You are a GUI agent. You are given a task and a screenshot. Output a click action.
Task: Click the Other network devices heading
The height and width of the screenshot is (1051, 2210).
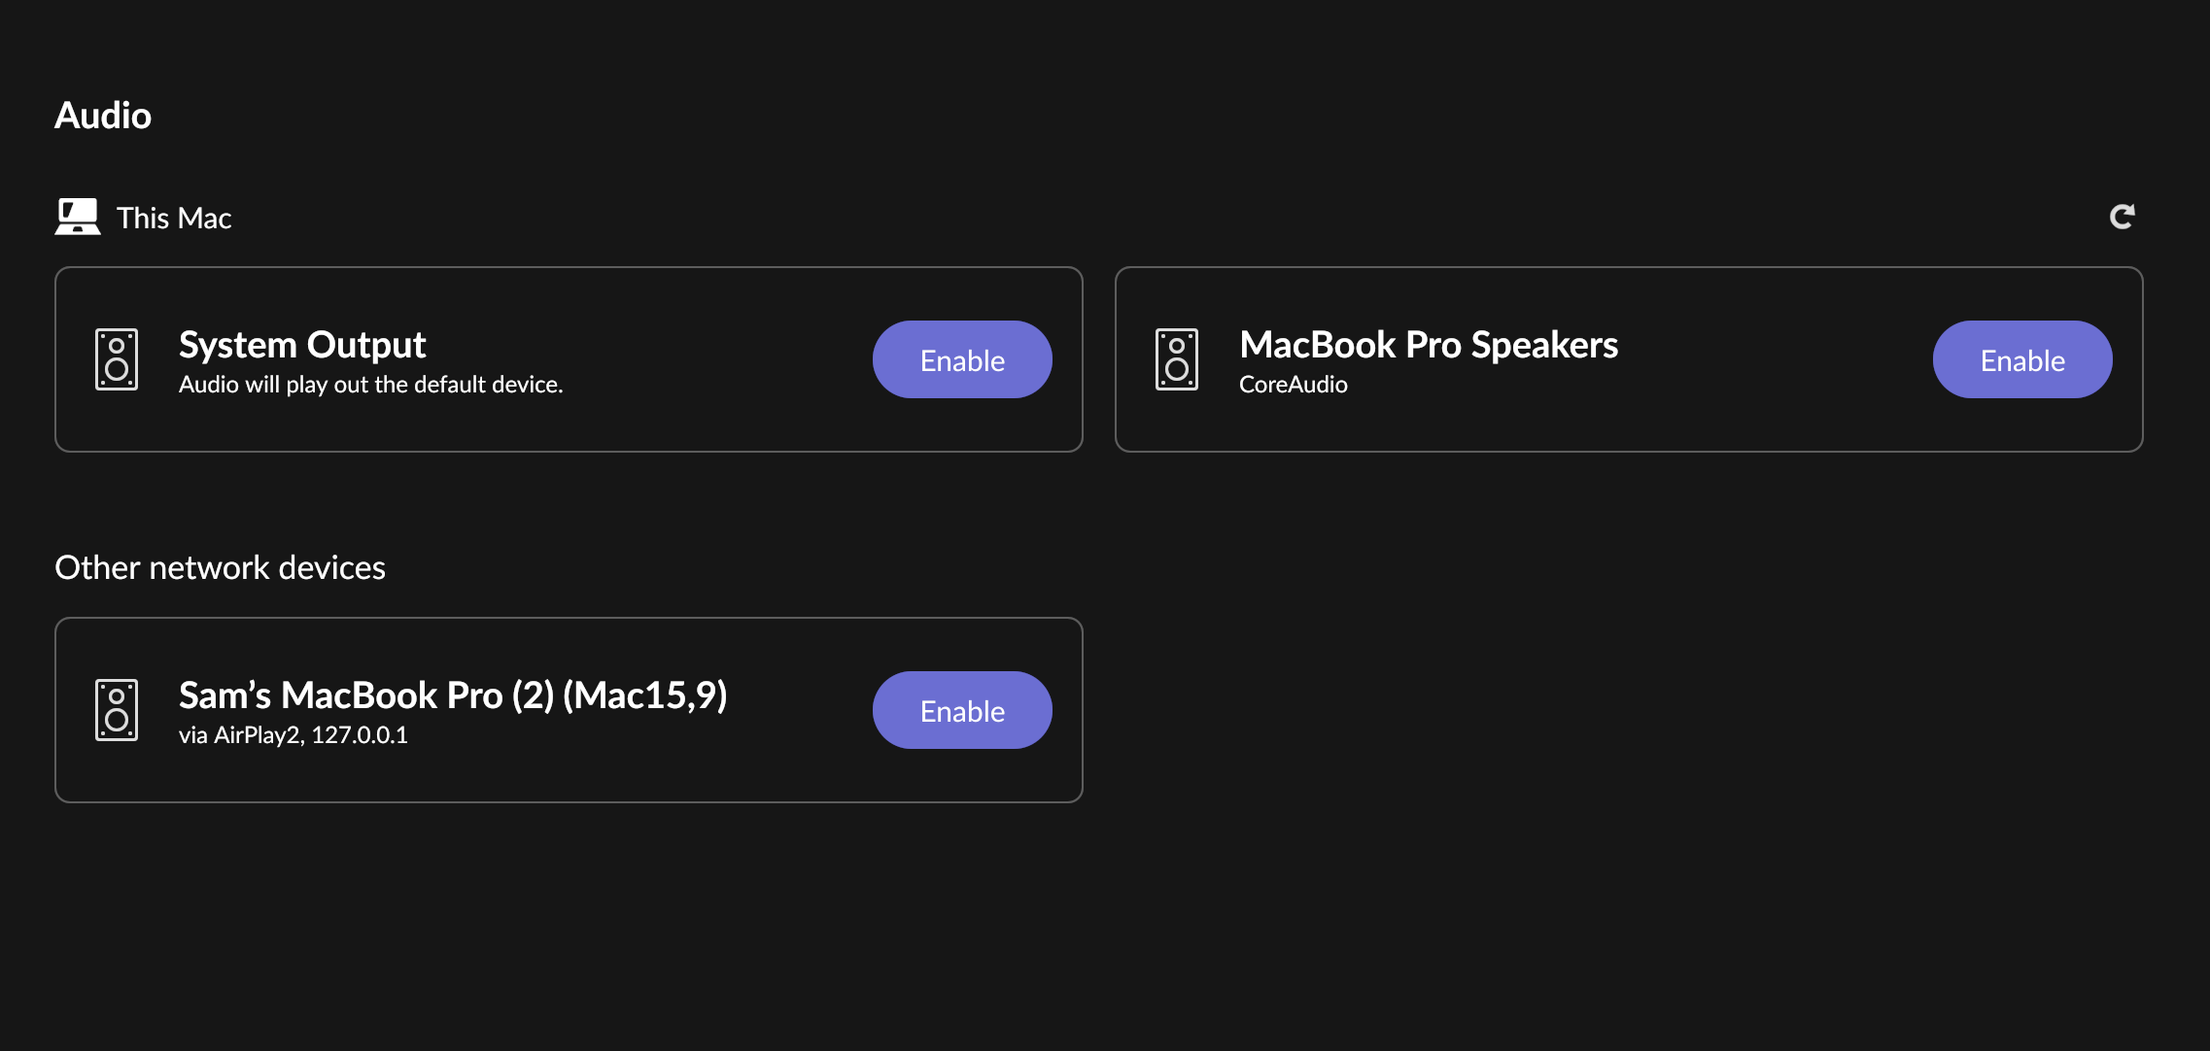(220, 567)
